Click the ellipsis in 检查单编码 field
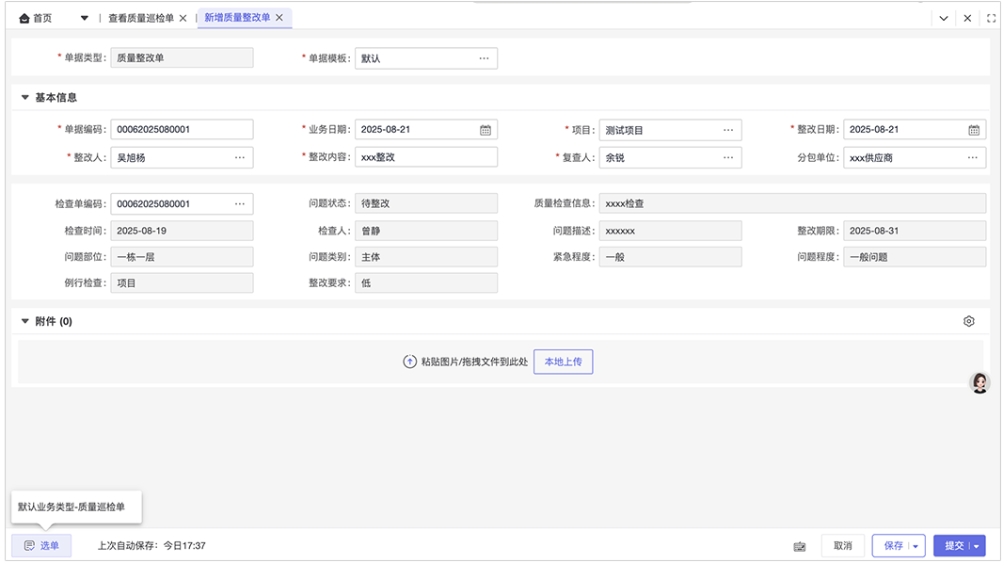 click(x=240, y=203)
